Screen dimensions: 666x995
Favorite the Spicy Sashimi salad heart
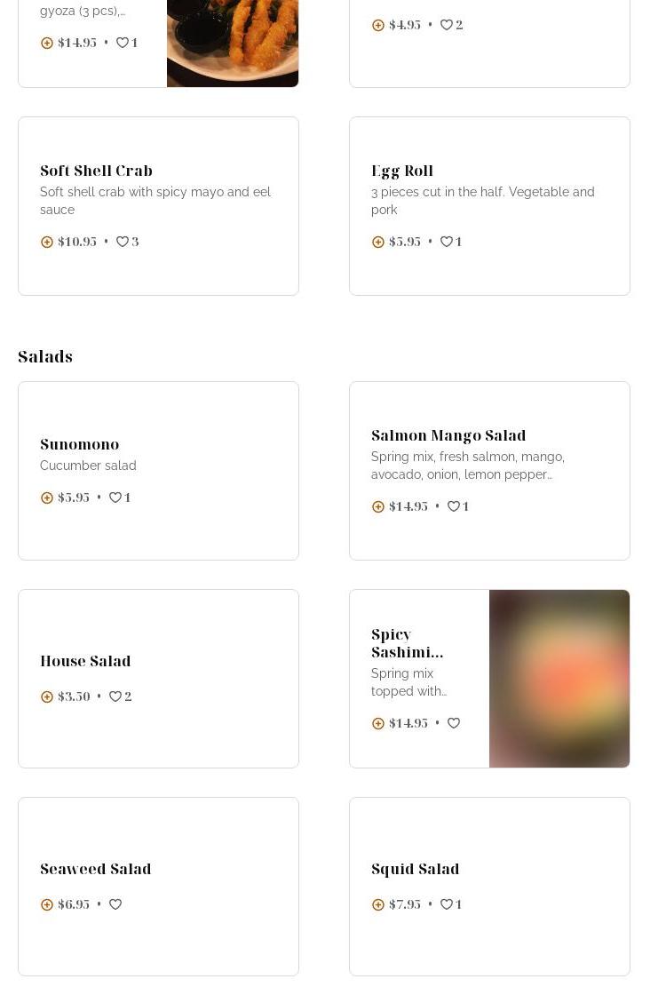coord(454,723)
